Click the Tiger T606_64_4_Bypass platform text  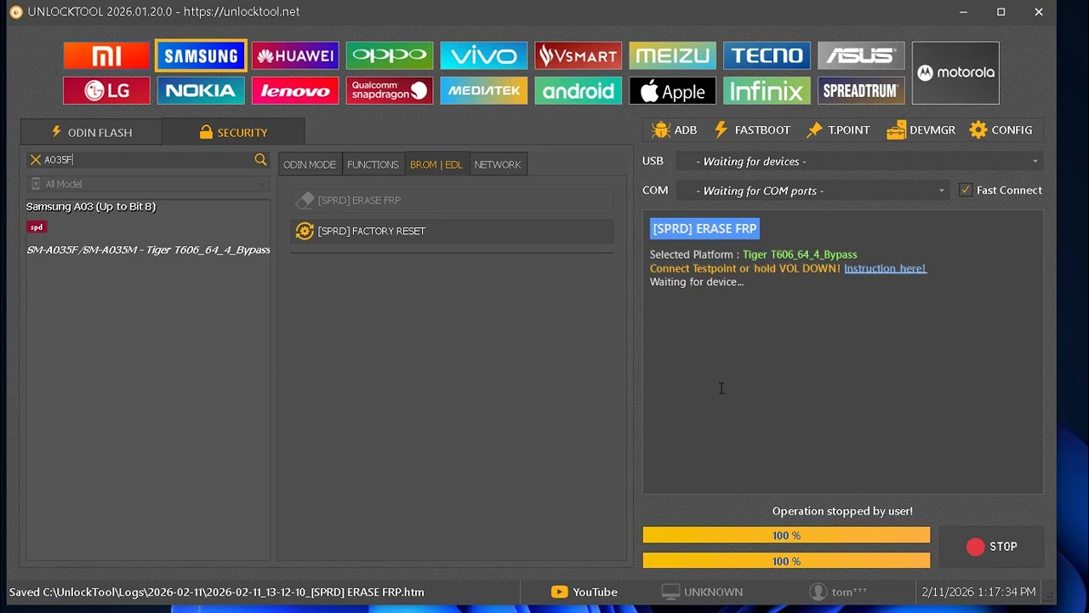coord(800,255)
